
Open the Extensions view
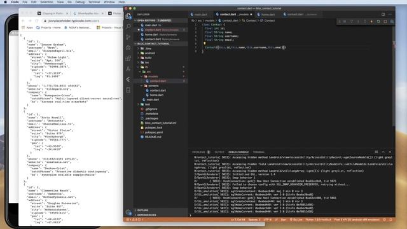[x=128, y=59]
